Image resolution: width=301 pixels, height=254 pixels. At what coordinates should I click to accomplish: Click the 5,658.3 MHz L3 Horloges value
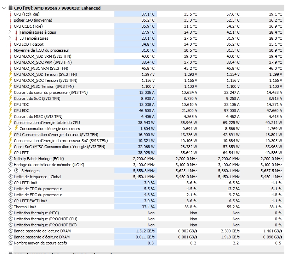coord(144,171)
